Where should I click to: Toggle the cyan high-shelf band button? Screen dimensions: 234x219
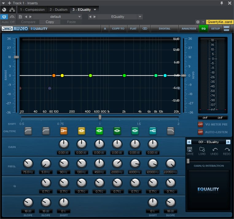[x=153, y=131]
